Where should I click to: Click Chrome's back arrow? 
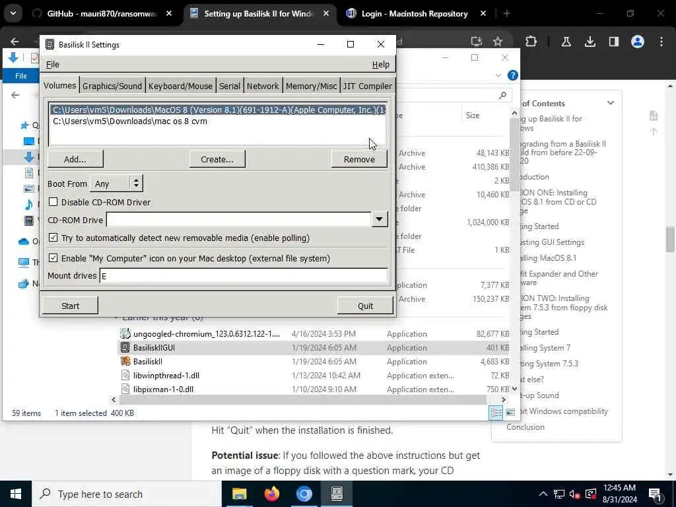point(15,42)
